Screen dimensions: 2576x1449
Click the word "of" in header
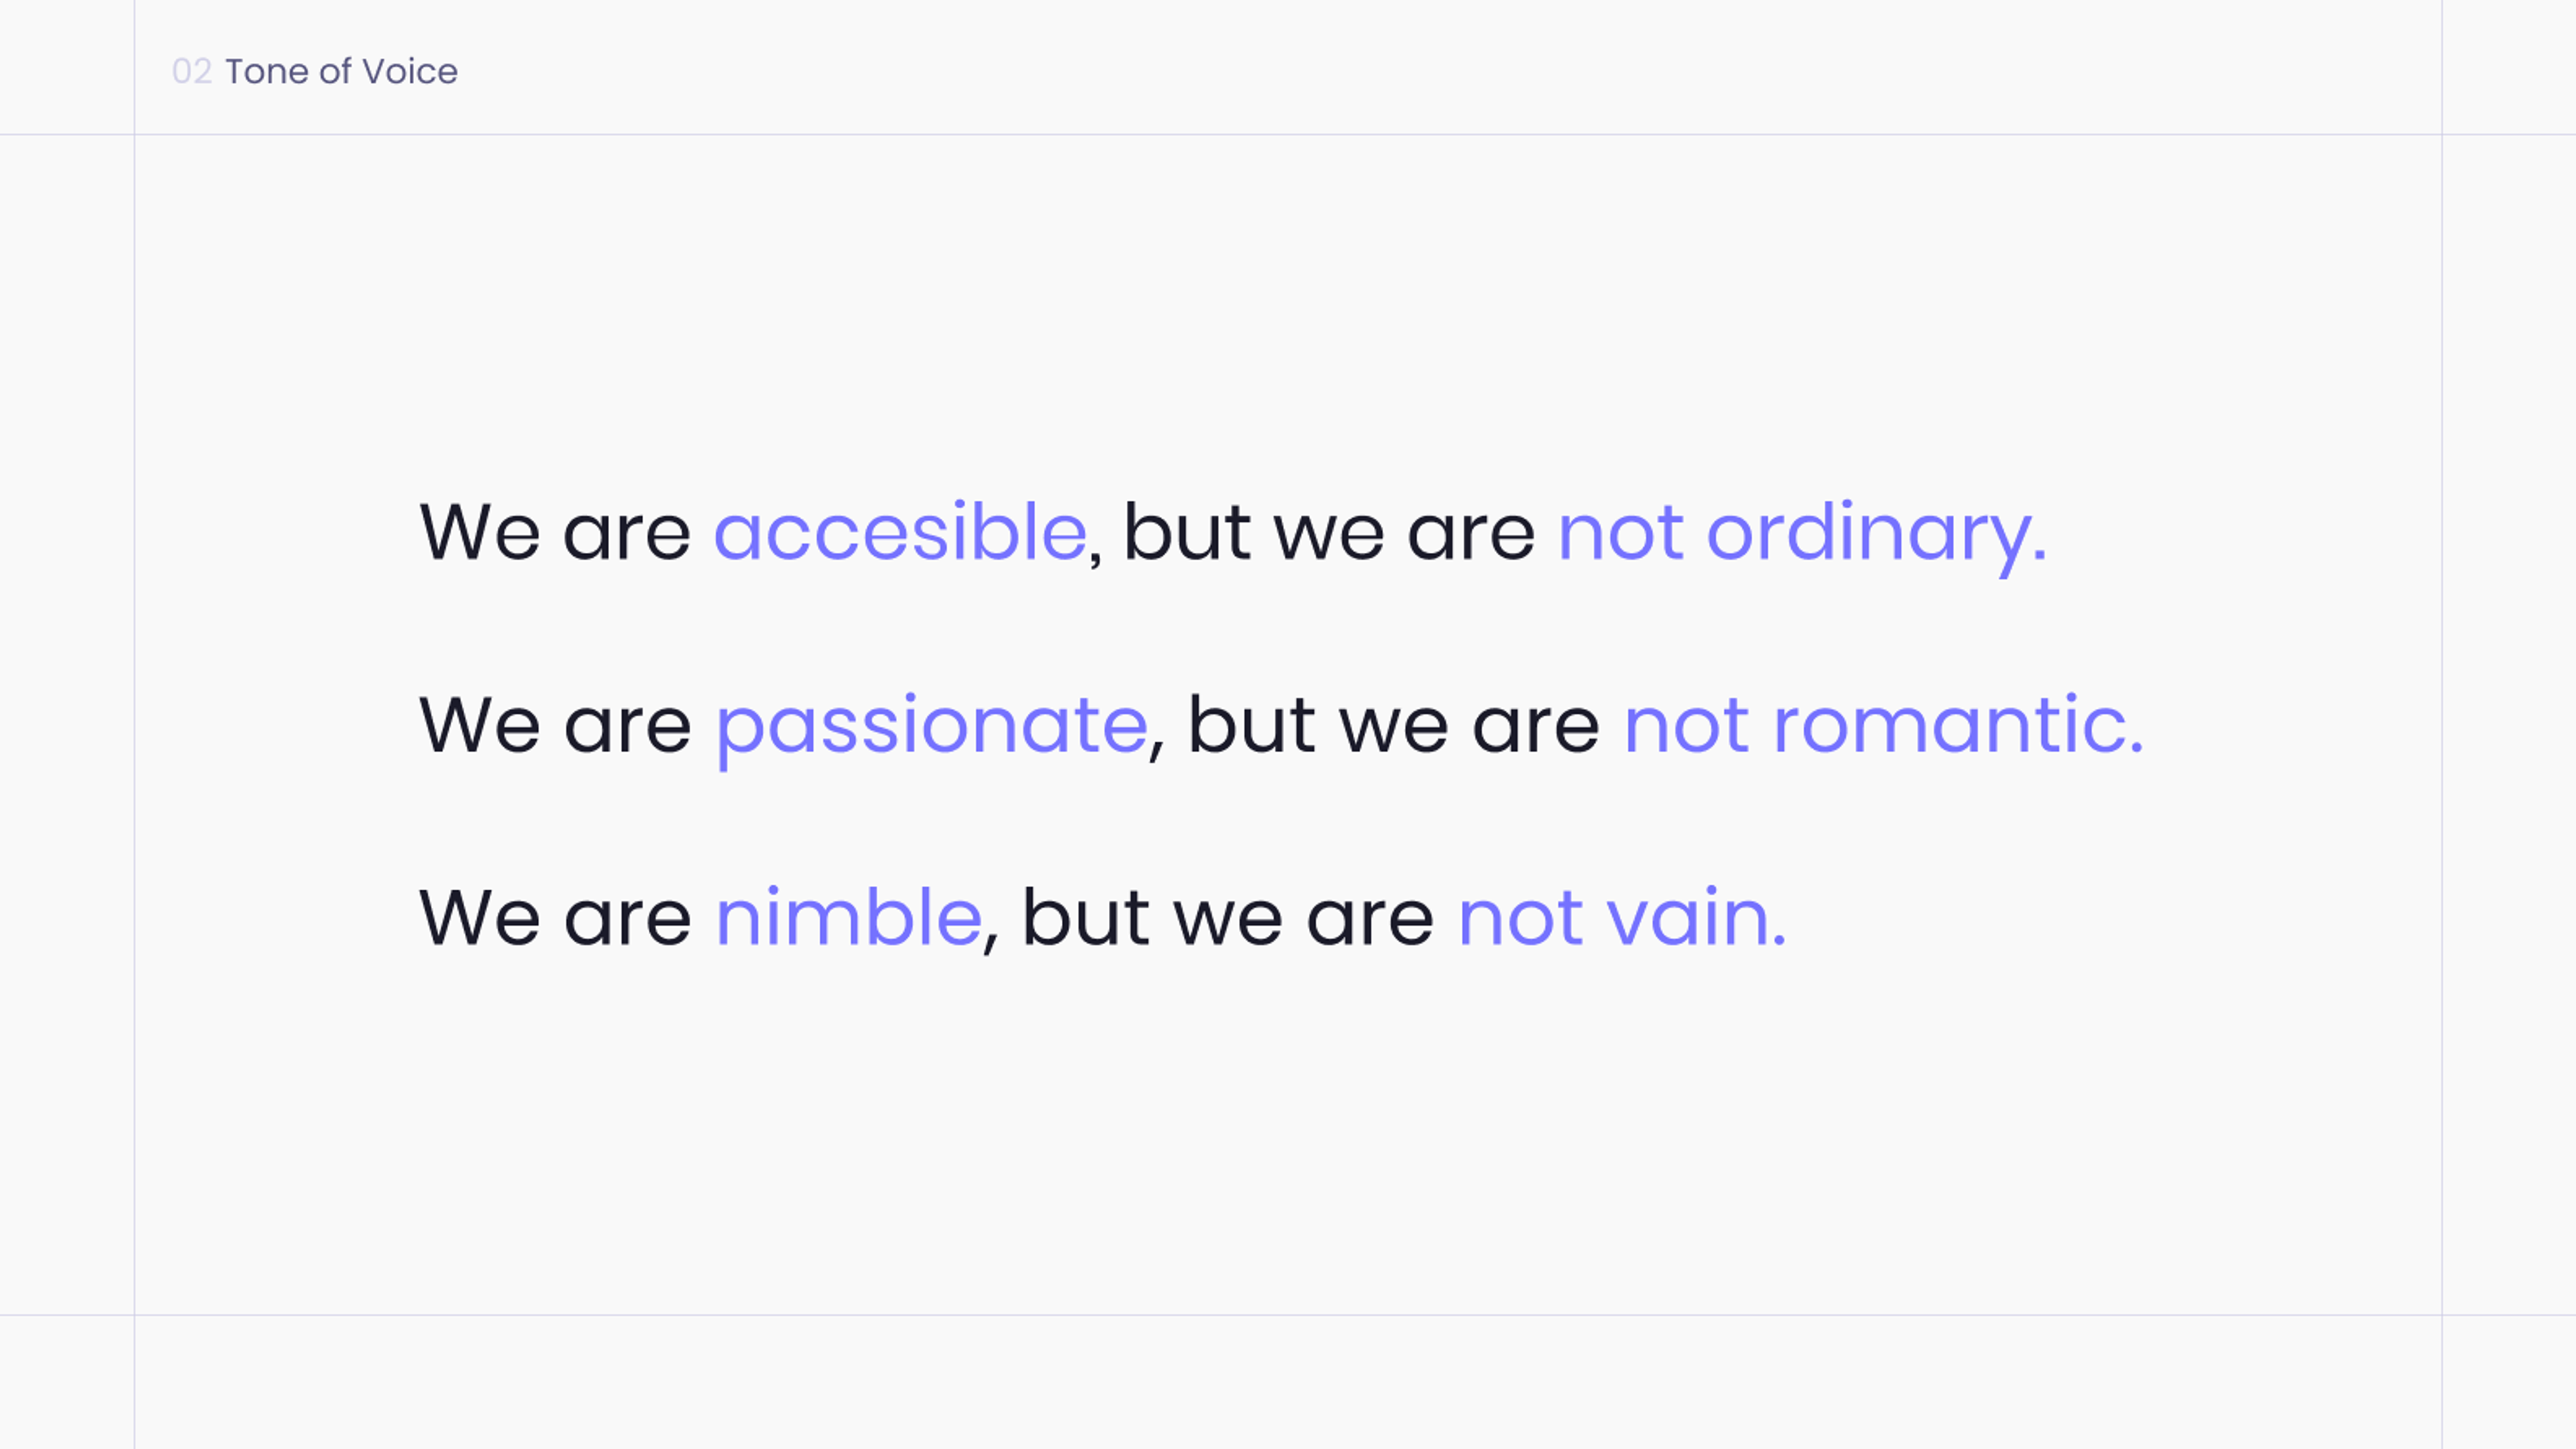tap(336, 72)
